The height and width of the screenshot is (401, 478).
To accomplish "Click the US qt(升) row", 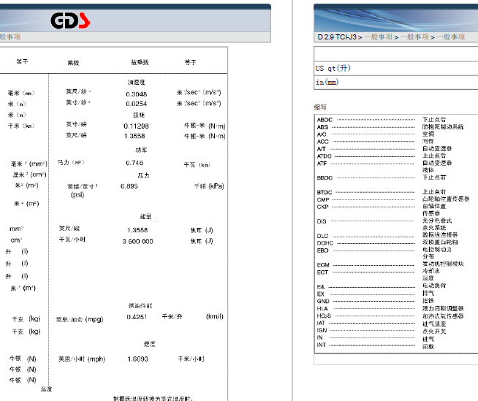I will 395,69.
